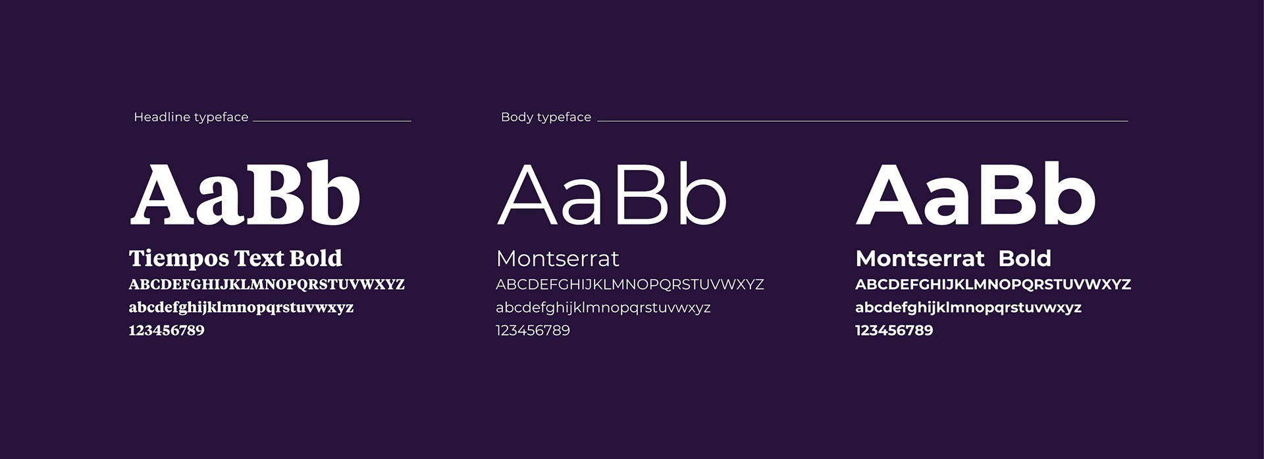Viewport: 1264px width, 459px height.
Task: Click the light Montserrat uppercase alphabet line
Action: pos(630,284)
